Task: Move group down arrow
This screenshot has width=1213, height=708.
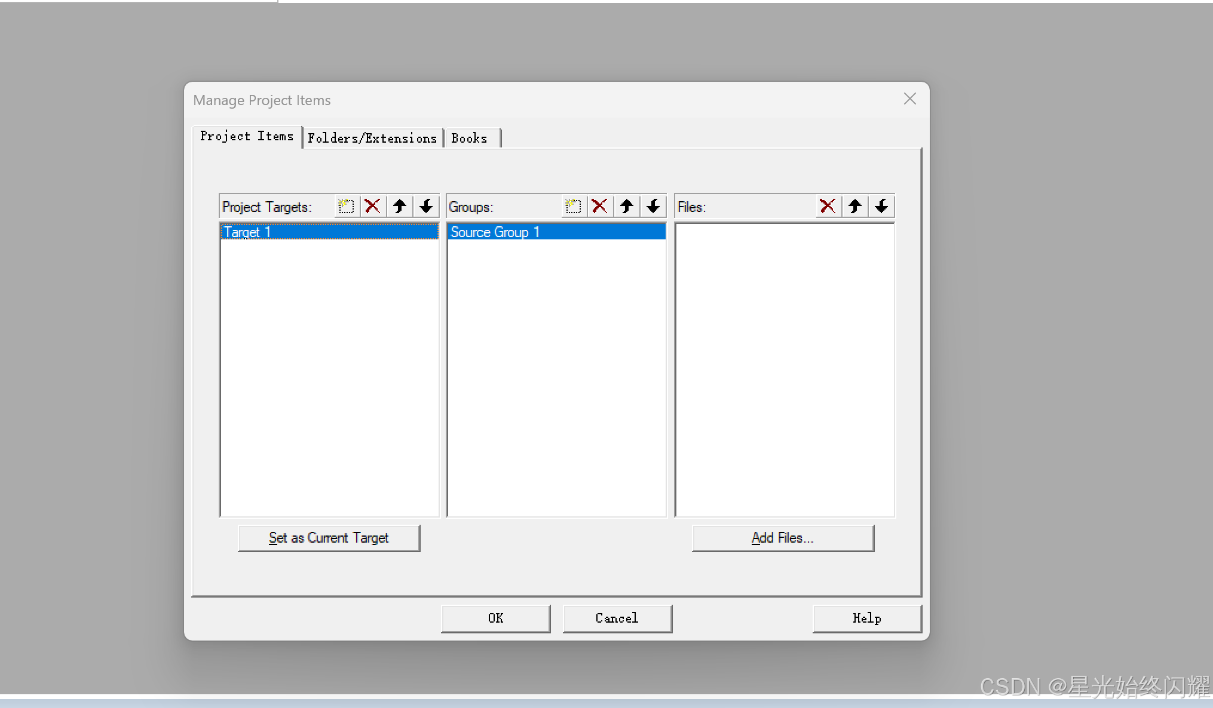Action: (x=653, y=207)
